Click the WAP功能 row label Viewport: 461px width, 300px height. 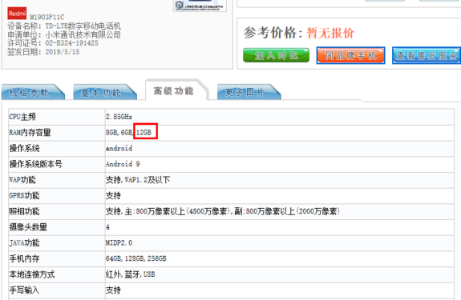22,180
